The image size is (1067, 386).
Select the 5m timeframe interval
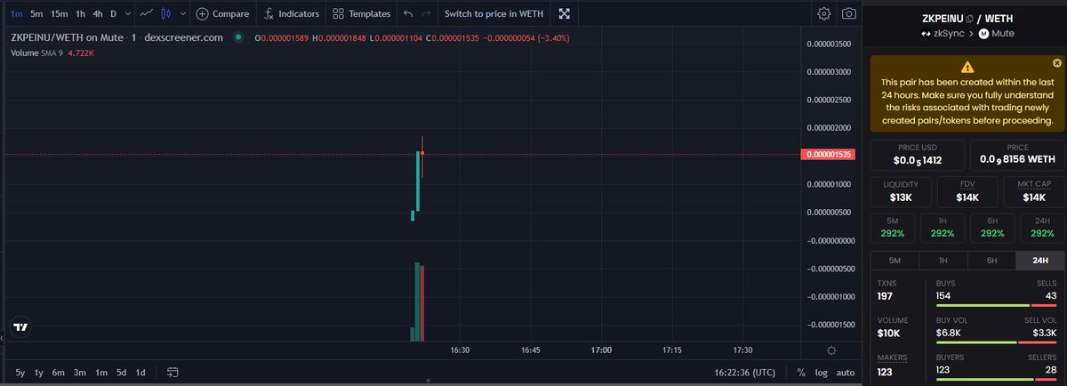coord(36,14)
